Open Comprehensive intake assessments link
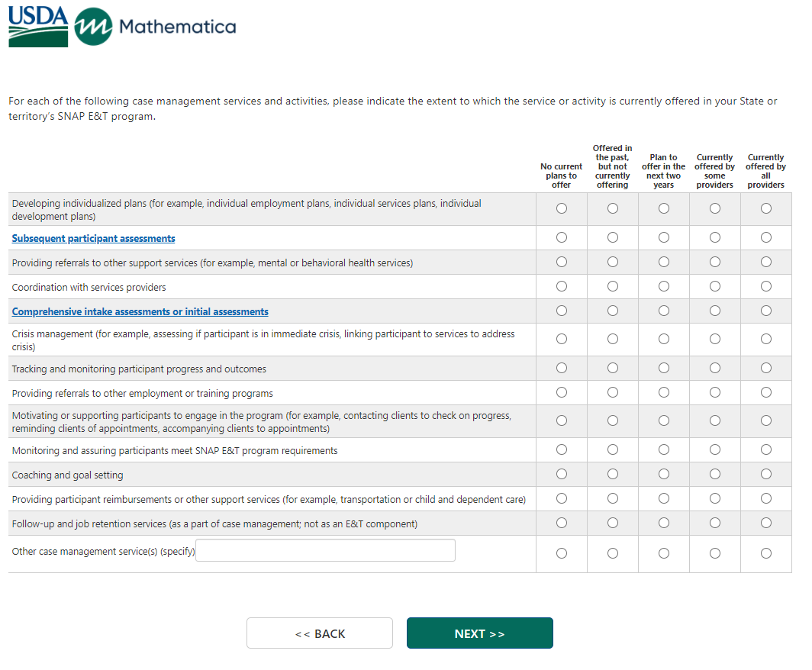Viewport: 812px width, 670px height. click(140, 312)
